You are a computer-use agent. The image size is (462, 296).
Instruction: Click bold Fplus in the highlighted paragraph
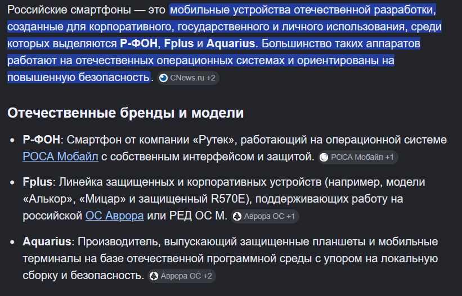[179, 43]
